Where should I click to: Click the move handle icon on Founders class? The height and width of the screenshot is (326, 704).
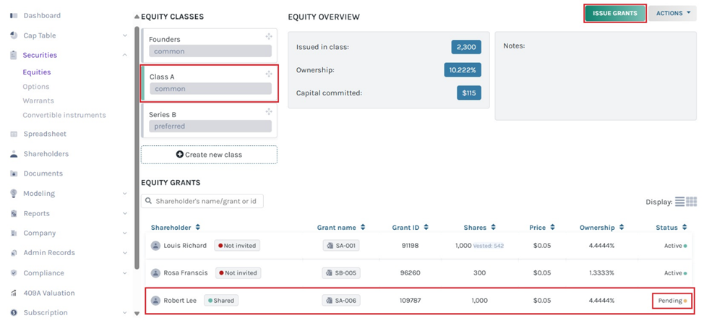click(x=269, y=37)
